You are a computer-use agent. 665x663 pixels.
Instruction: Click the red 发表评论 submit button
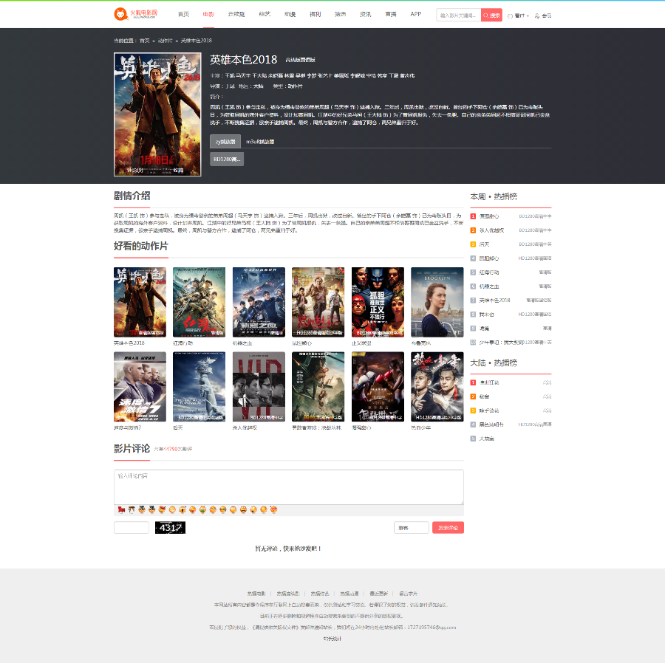(448, 527)
